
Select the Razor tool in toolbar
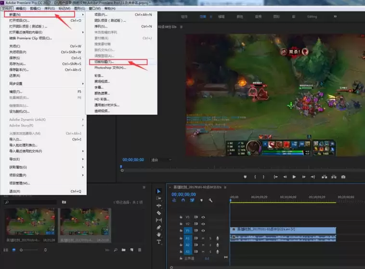point(159,213)
